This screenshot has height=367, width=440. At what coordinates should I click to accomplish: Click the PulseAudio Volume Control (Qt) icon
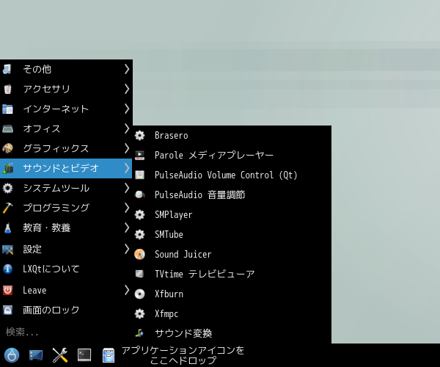point(139,175)
